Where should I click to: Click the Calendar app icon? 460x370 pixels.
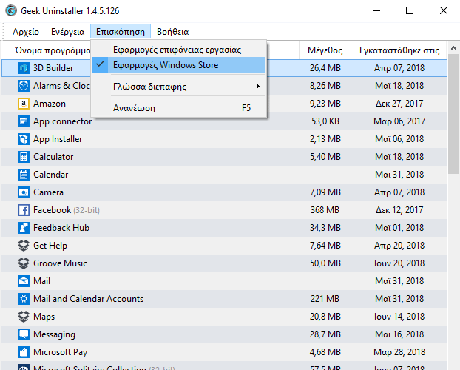tap(24, 175)
